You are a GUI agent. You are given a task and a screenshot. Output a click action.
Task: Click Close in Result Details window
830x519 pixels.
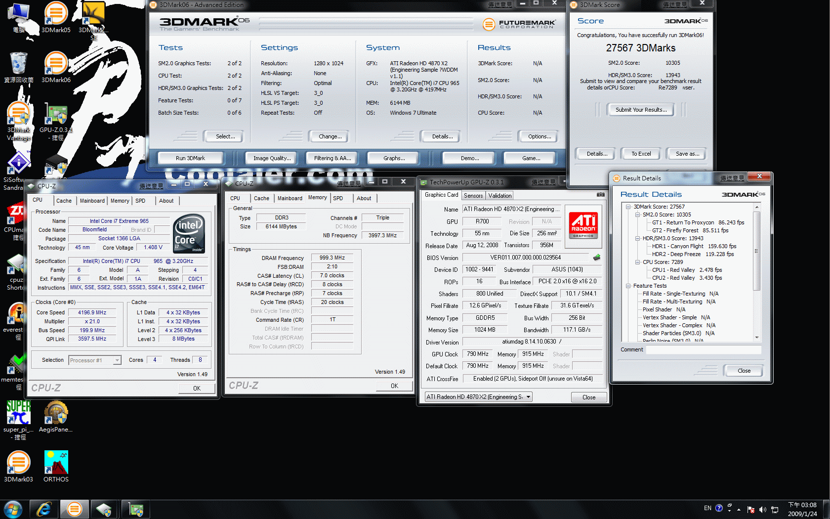(744, 371)
